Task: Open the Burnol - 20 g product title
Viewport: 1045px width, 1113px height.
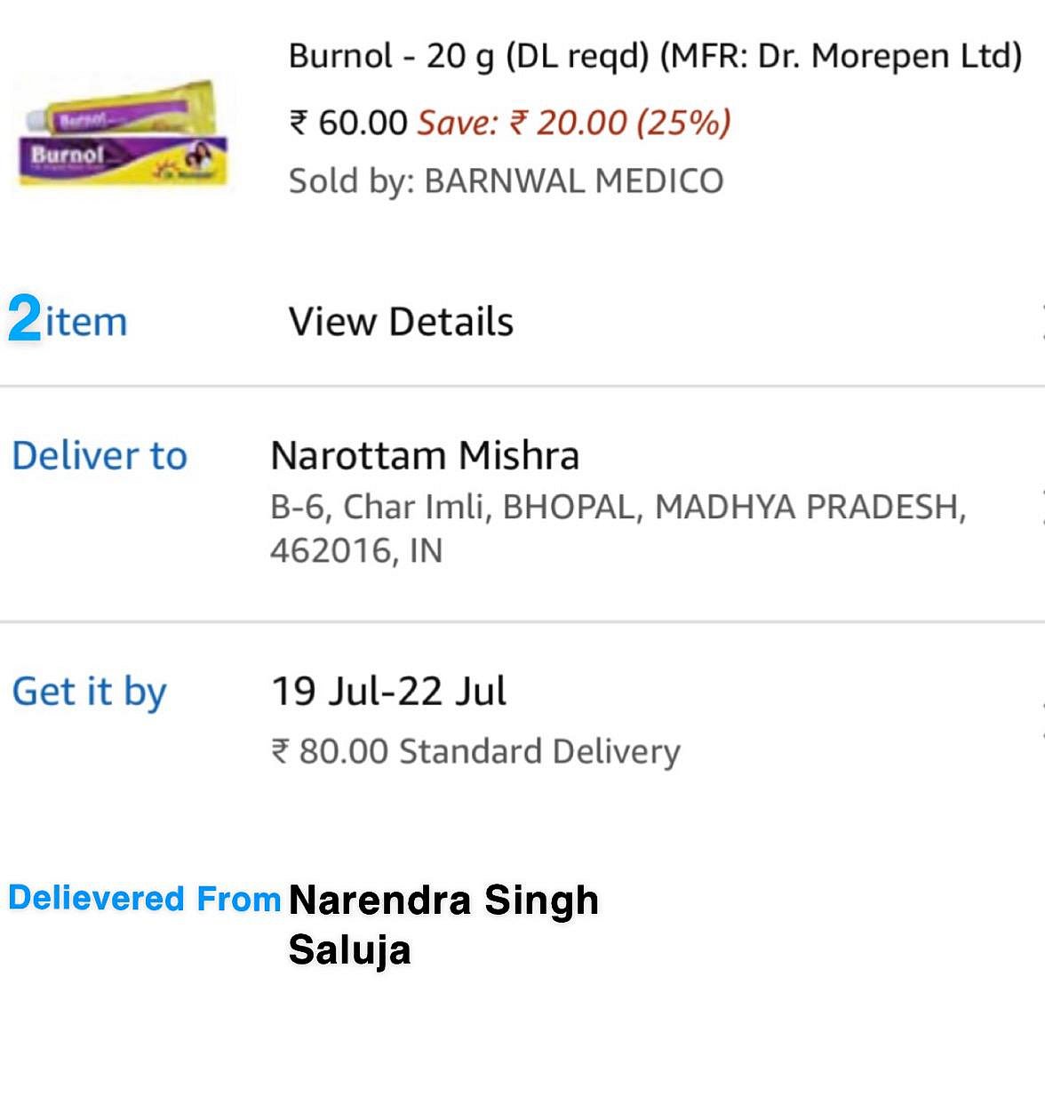Action: point(391,56)
